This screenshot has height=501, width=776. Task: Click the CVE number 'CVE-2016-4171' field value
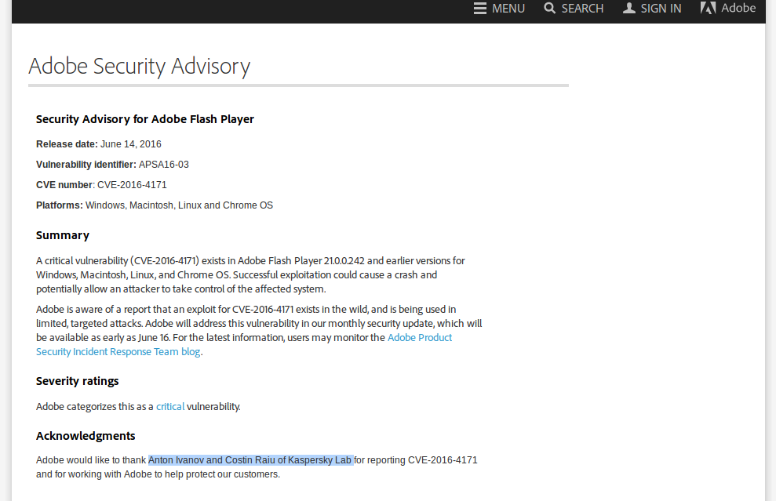click(x=132, y=185)
